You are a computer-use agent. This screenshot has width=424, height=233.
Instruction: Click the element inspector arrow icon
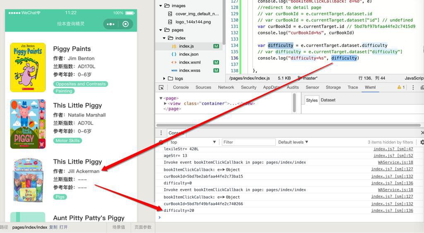[x=161, y=87]
